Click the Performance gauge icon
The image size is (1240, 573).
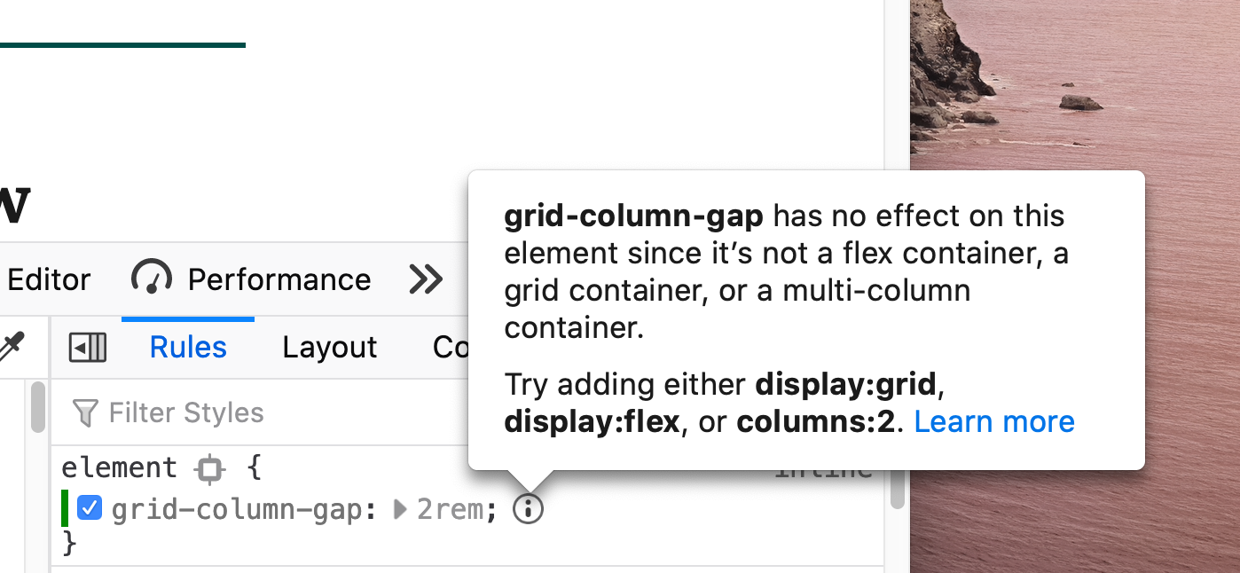pos(152,279)
